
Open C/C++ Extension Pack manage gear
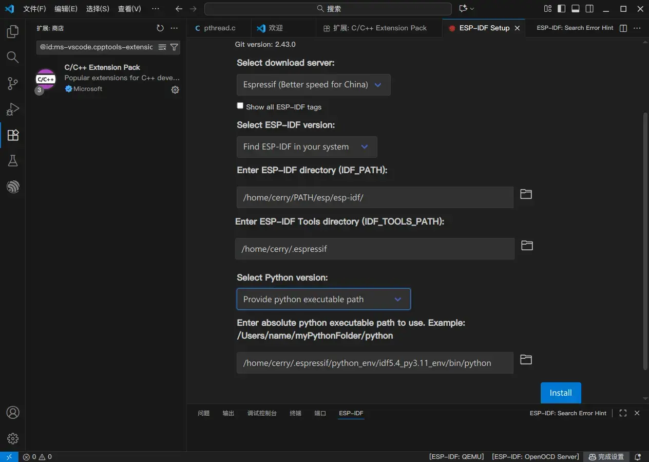pyautogui.click(x=175, y=90)
